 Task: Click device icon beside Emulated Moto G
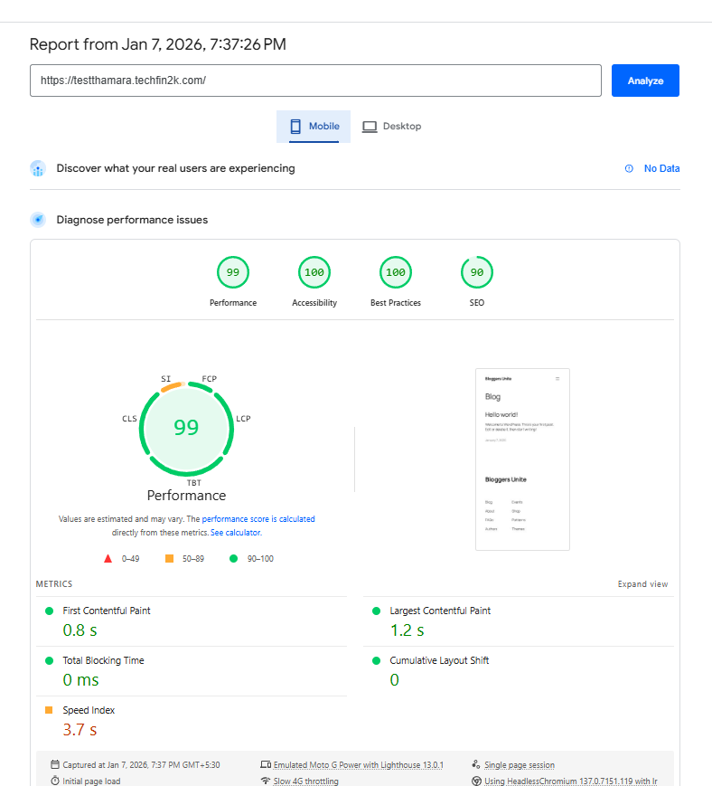pyautogui.click(x=266, y=764)
